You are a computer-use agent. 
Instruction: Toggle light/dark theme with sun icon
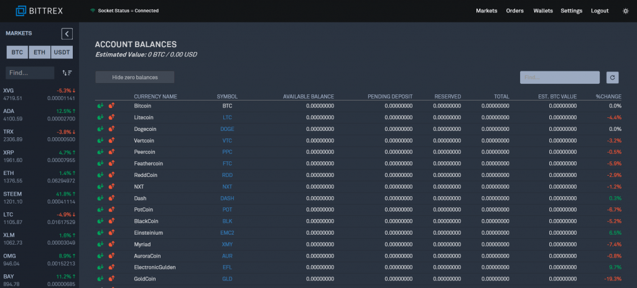pos(625,11)
